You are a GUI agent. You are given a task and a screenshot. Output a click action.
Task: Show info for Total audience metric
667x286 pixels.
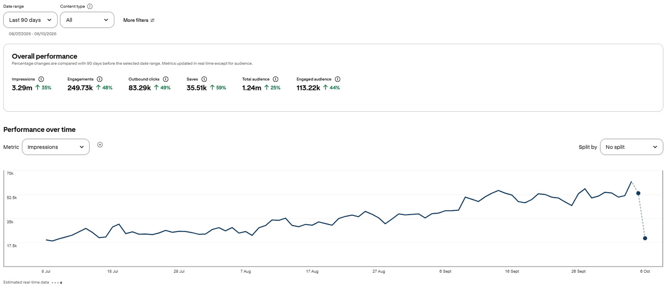[276, 79]
